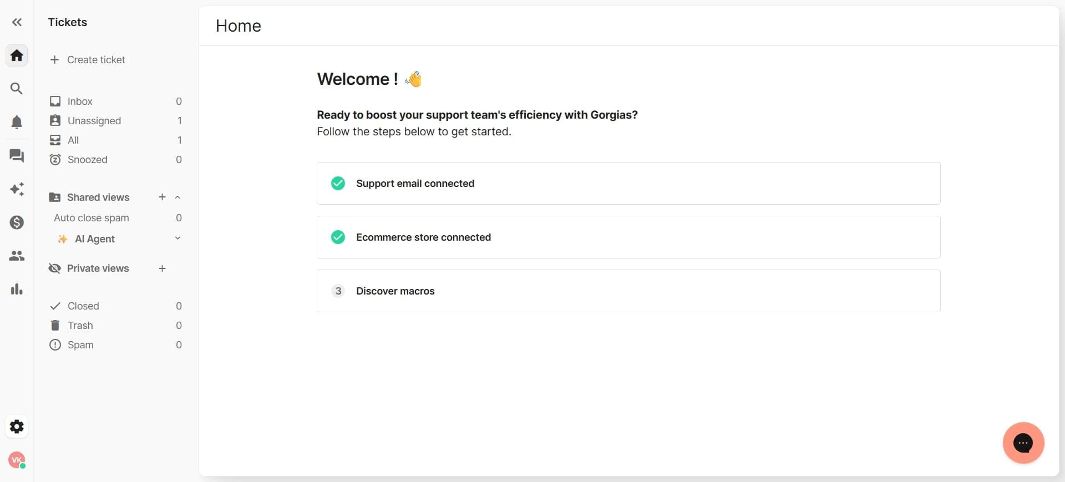Toggle the Ecommerce store connected checkmark
Screen dimensions: 1065x482
(x=338, y=237)
